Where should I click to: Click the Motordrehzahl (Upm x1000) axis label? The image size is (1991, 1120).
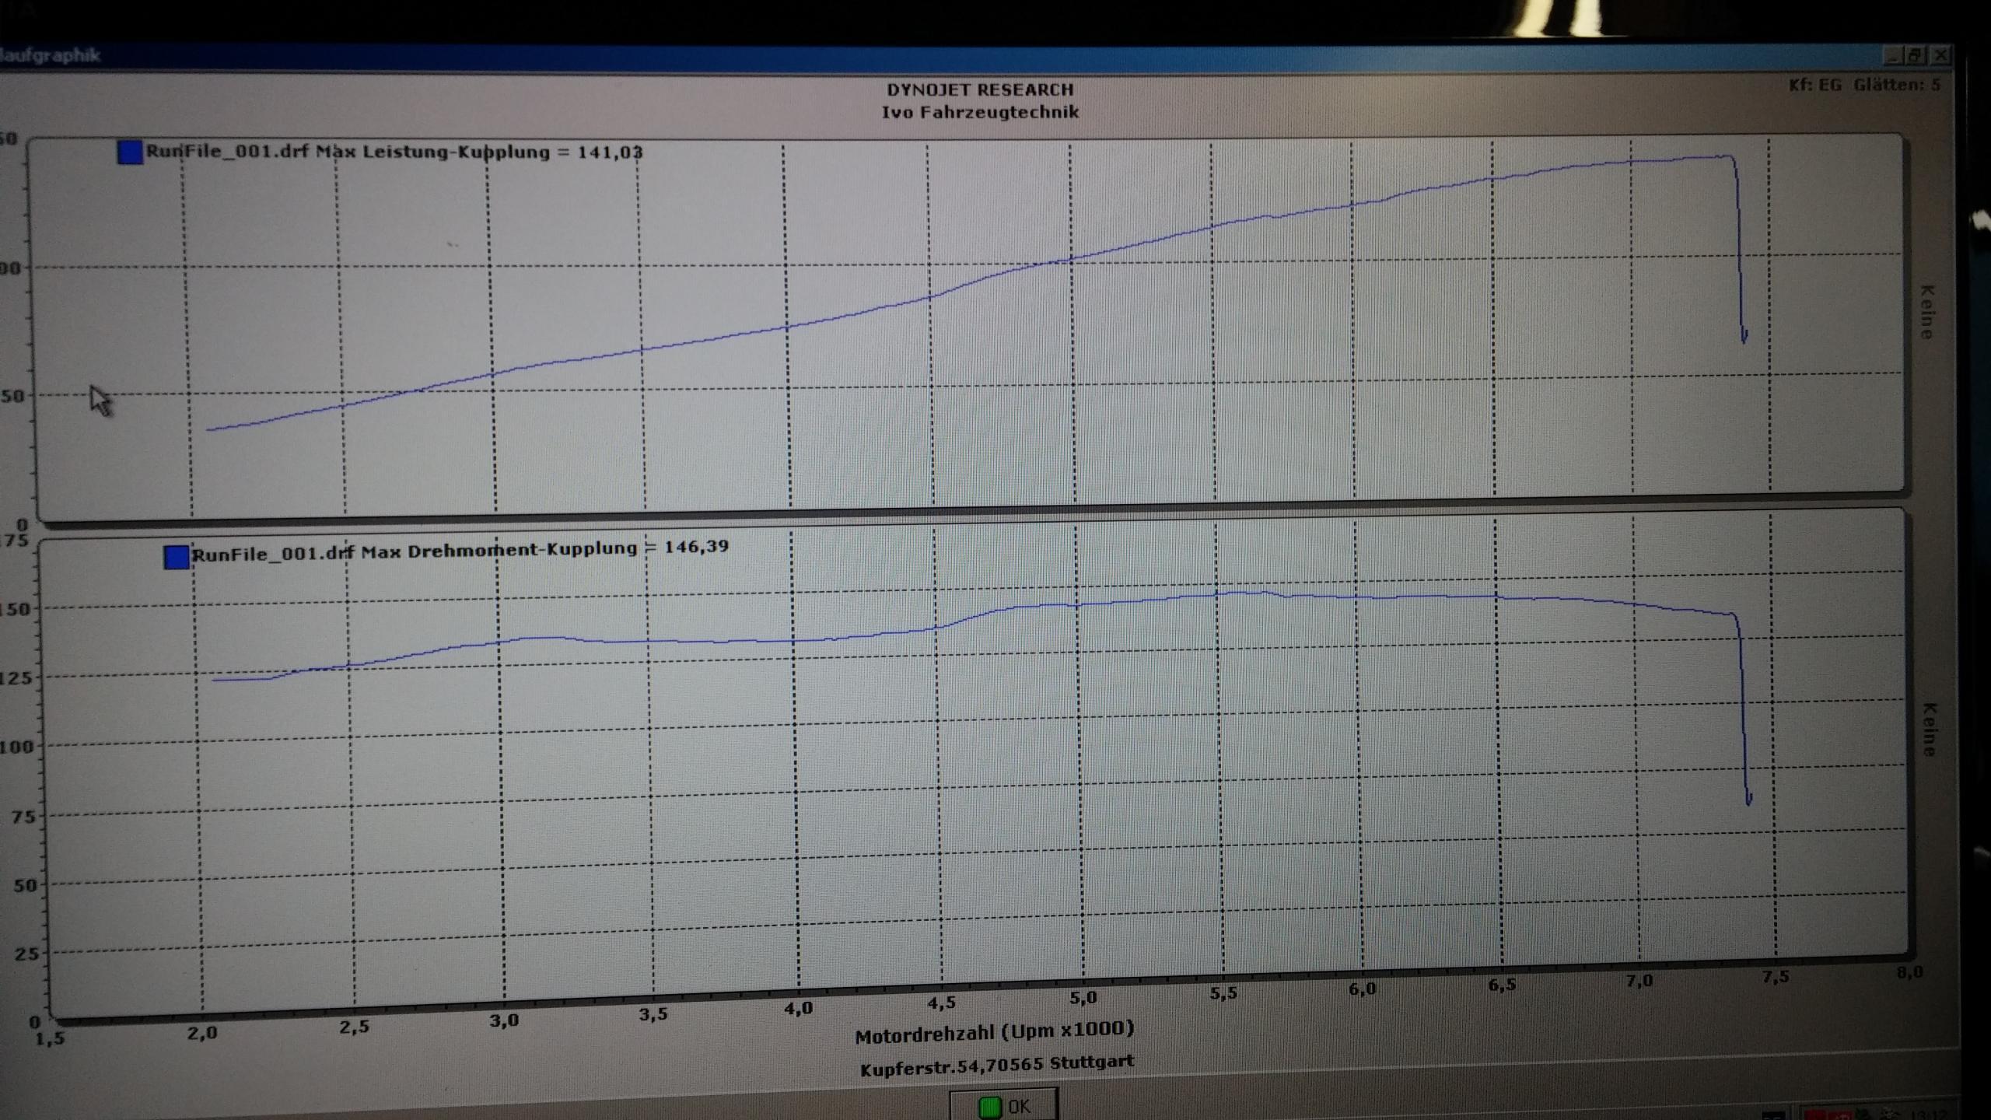(x=994, y=1033)
